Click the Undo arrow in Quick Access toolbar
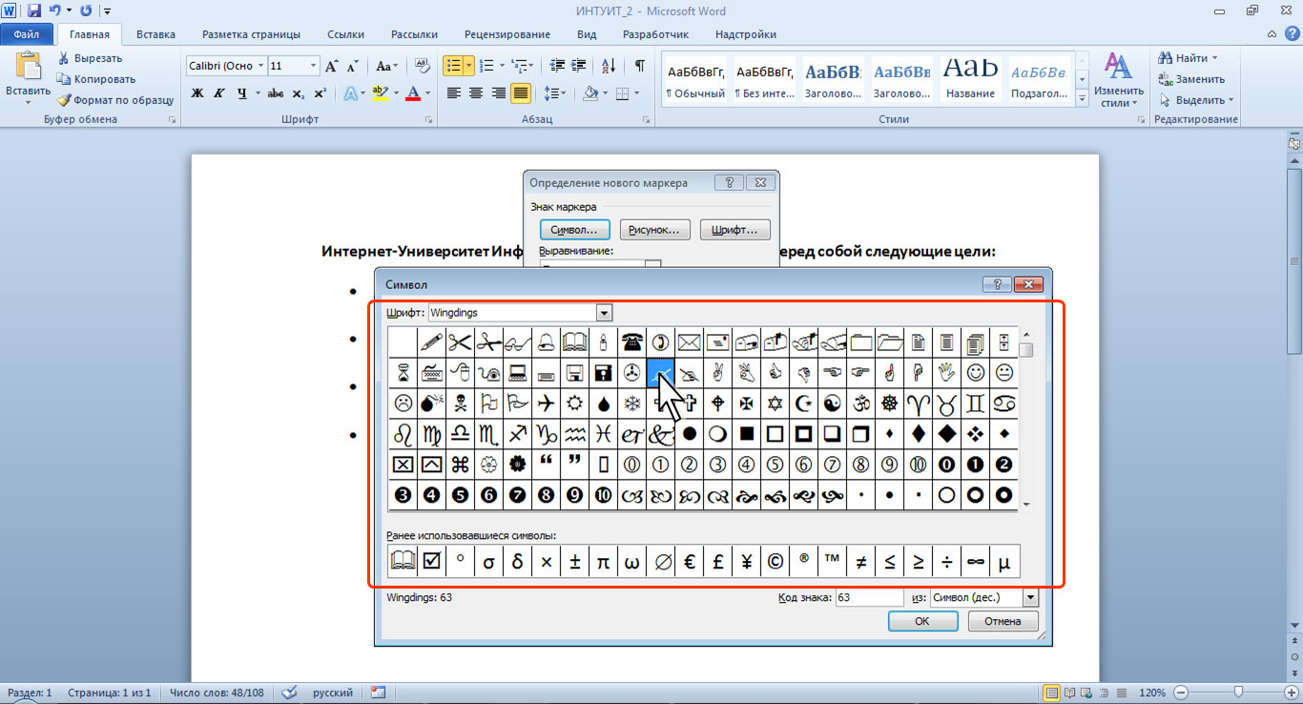 tap(55, 11)
